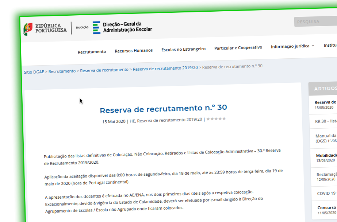Click the República Portuguesa coat of arms logo
Image resolution: width=337 pixels, height=222 pixels.
27,28
